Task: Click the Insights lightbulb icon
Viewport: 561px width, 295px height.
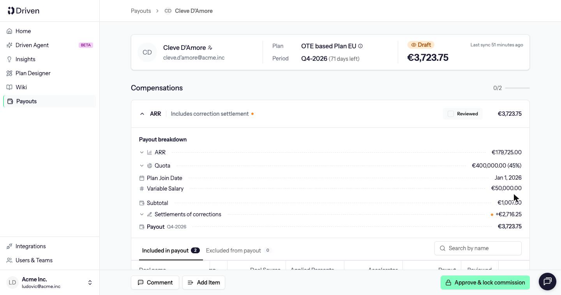Action: click(x=9, y=59)
